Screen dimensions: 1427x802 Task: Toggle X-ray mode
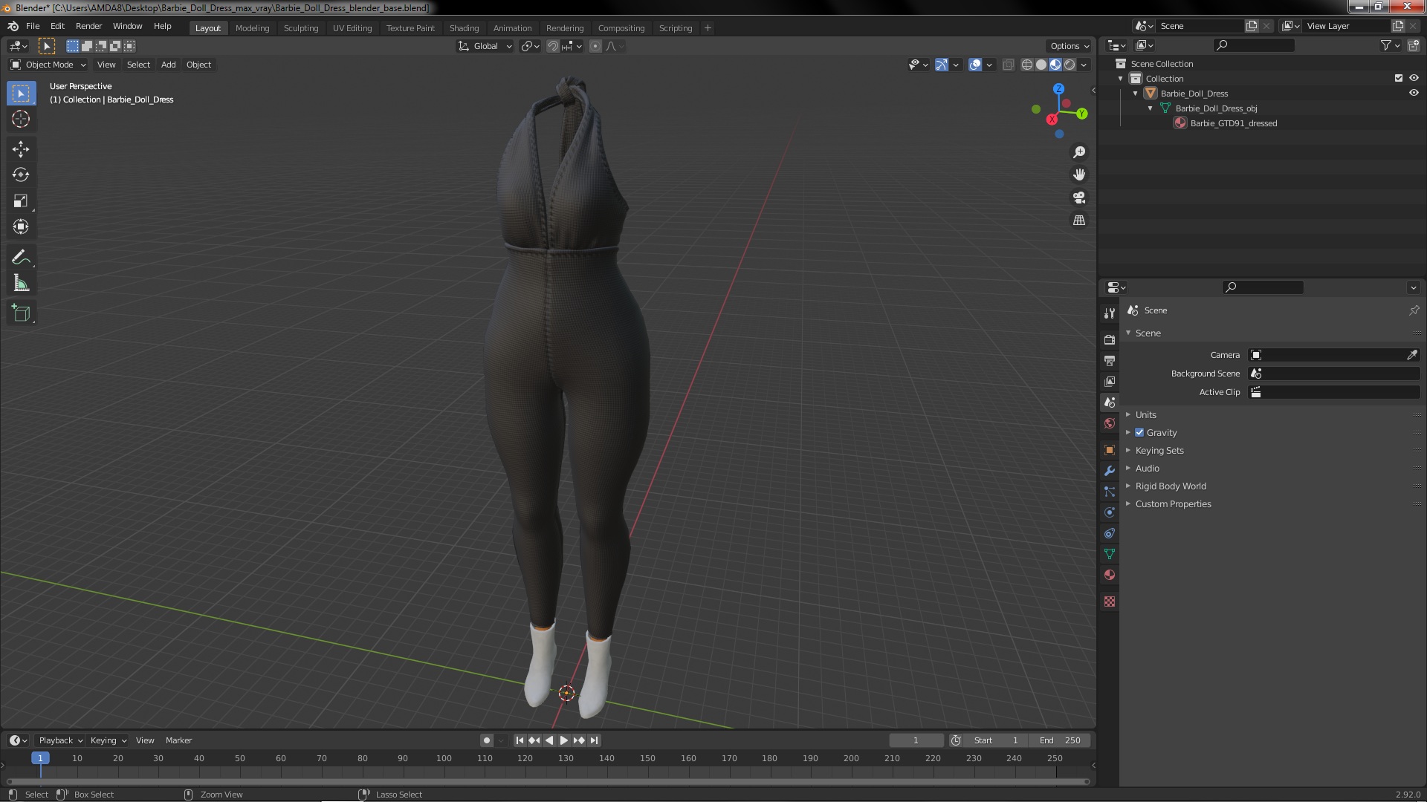click(x=1008, y=65)
